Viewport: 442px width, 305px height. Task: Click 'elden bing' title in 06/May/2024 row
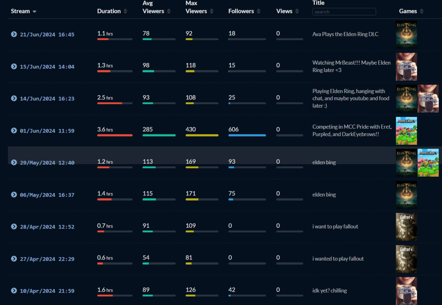(x=324, y=194)
